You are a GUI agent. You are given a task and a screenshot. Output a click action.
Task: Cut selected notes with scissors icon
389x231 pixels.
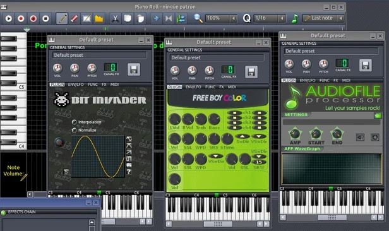tap(115, 18)
